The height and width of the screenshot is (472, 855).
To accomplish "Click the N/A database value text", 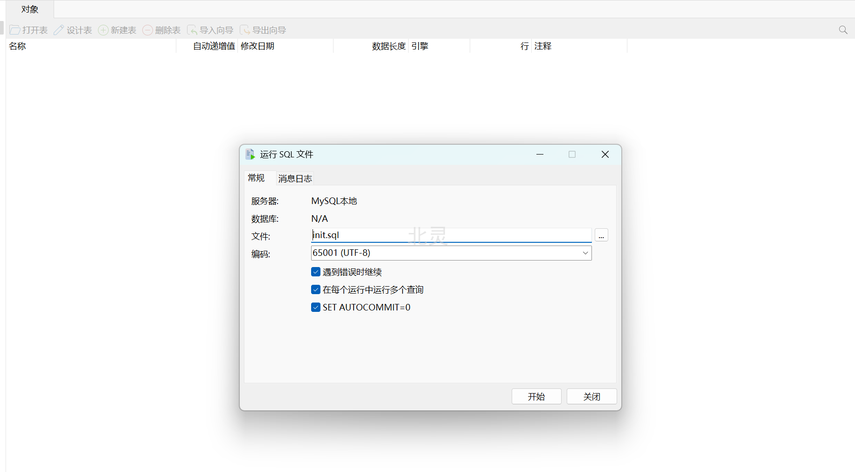I will tap(320, 218).
